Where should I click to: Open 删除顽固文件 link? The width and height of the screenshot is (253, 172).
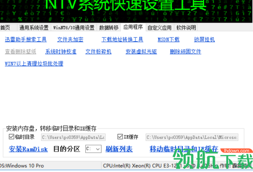[x=186, y=52]
